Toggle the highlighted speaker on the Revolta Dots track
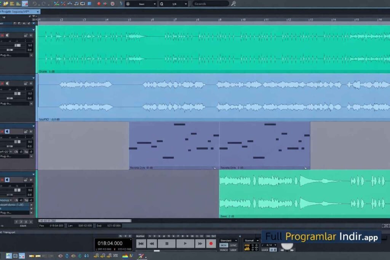 click(7, 132)
